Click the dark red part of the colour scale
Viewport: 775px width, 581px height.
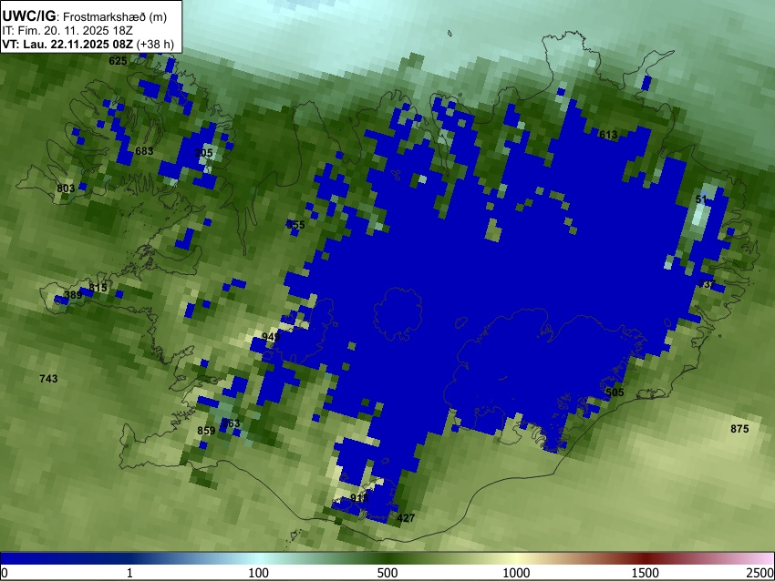click(646, 558)
